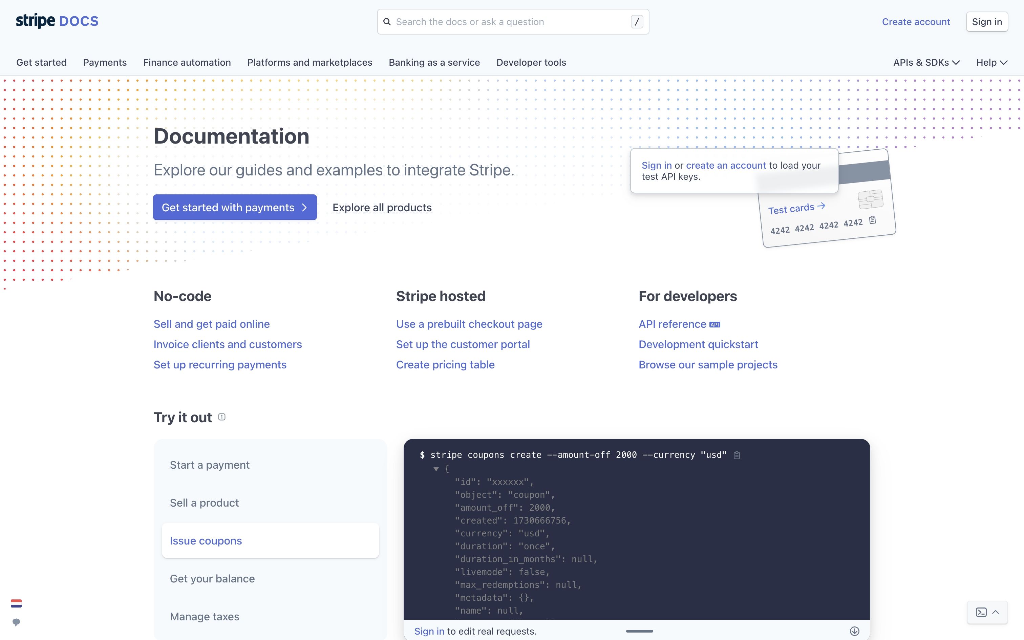
Task: Select the Issue coupons example
Action: point(270,540)
